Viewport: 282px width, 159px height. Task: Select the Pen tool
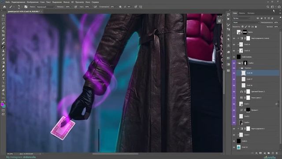3,75
